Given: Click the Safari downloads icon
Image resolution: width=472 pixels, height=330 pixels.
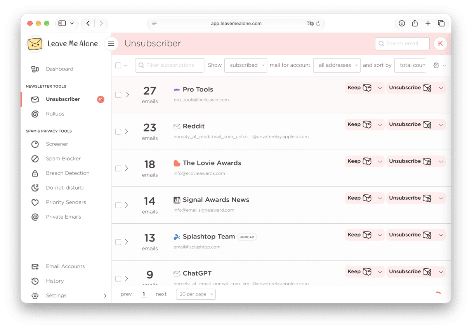Looking at the screenshot, I should point(402,23).
